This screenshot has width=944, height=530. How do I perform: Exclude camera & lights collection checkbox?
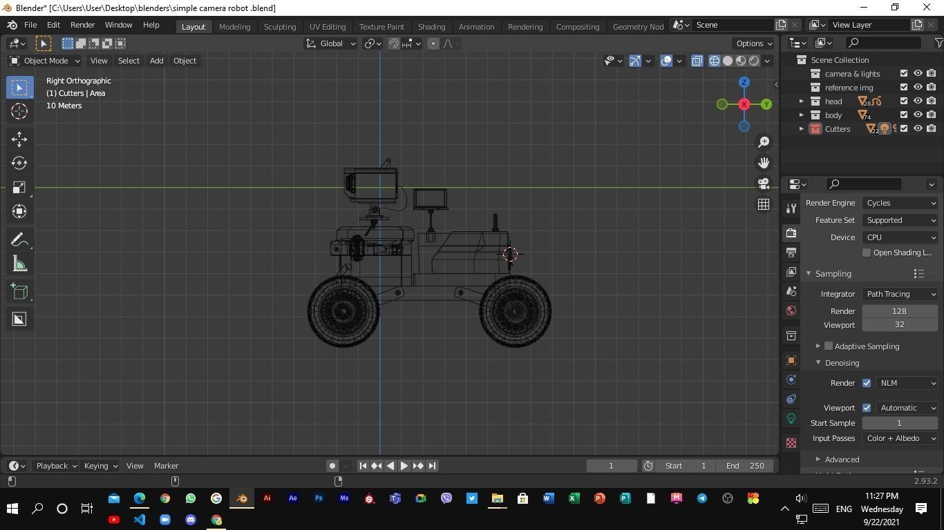tap(904, 74)
